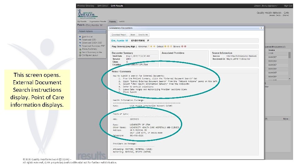Click the Abnormal down-arrow flag icon
The width and height of the screenshot is (299, 168).
click(151, 46)
